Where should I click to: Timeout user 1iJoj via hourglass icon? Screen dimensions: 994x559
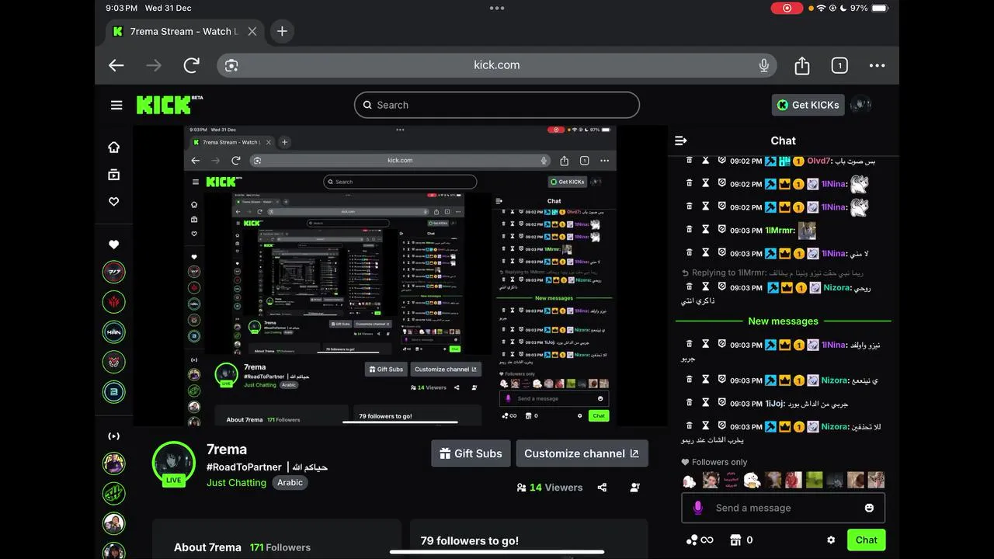706,403
